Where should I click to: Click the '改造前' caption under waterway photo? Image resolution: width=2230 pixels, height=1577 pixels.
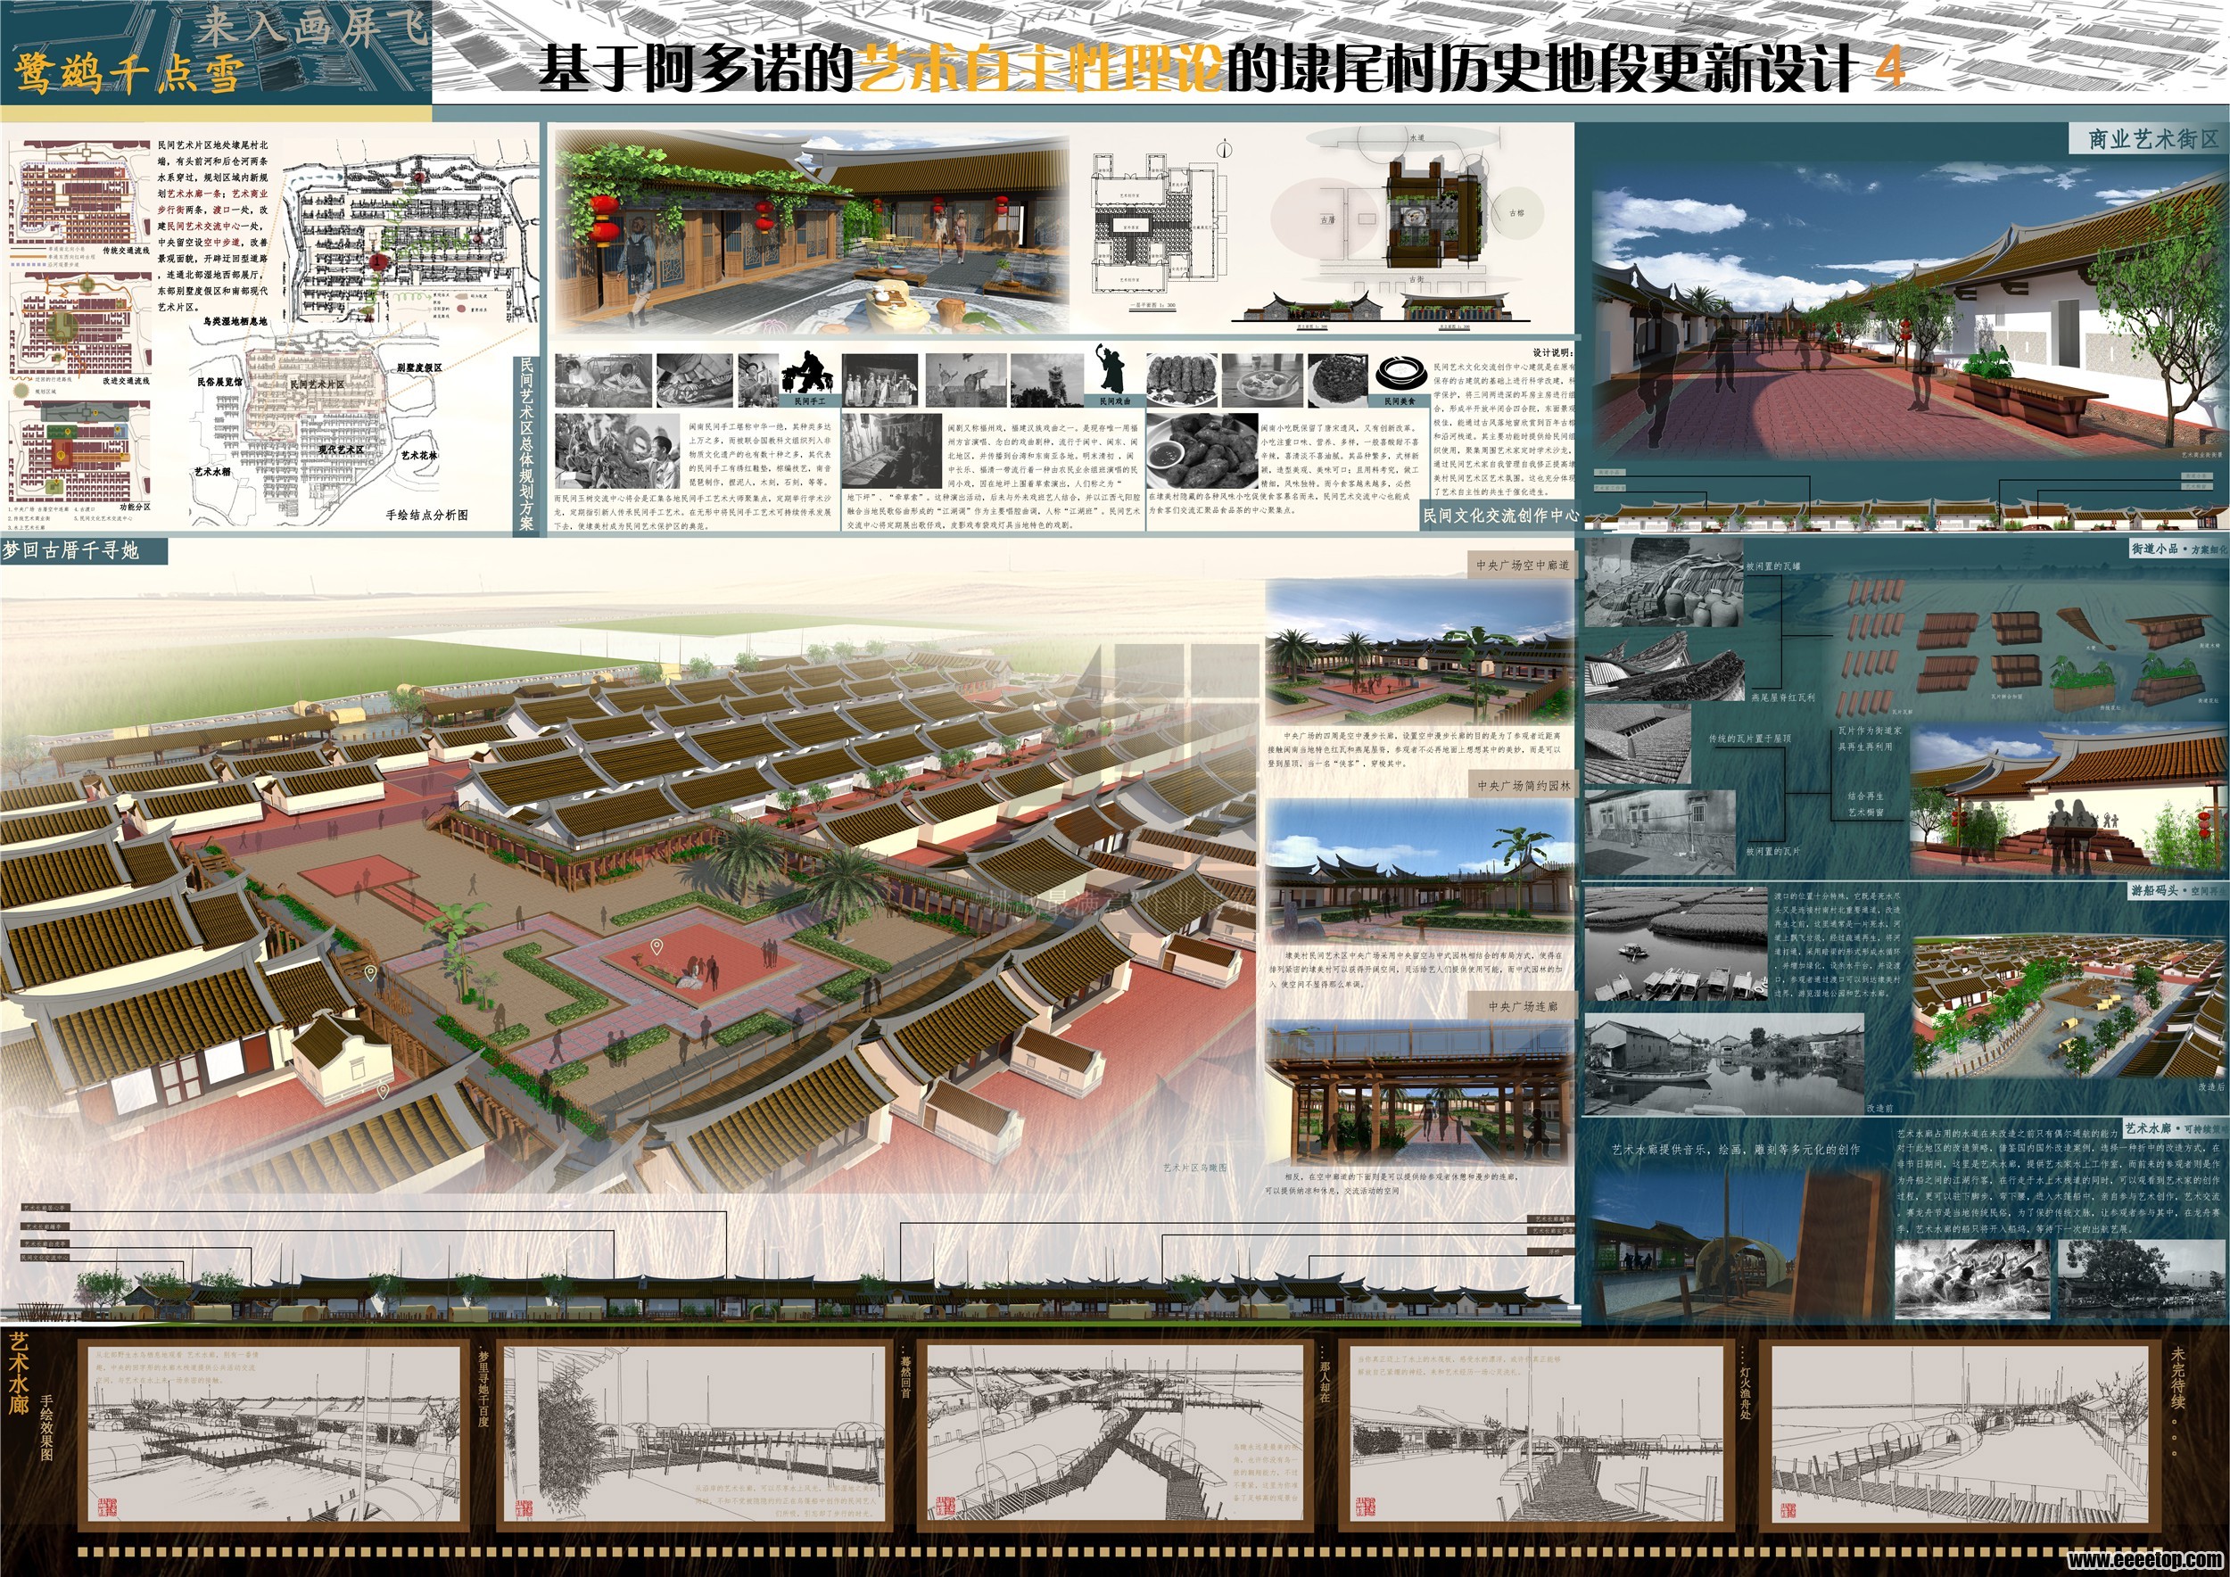(1879, 1108)
